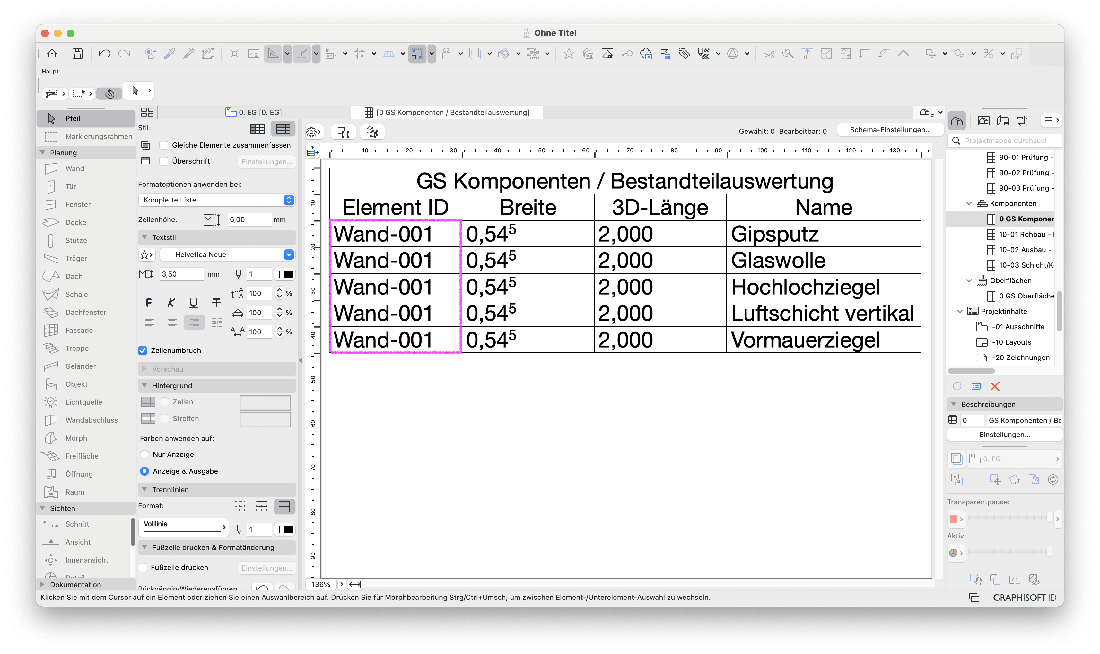Open the tab overview grid icon
The image size is (1100, 654).
pos(147,112)
